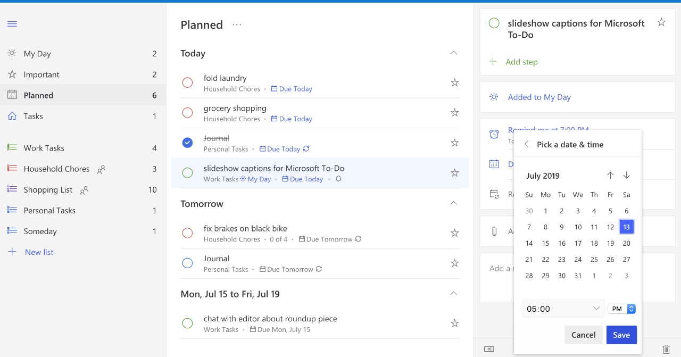Uncheck the completed Journal task

click(187, 143)
